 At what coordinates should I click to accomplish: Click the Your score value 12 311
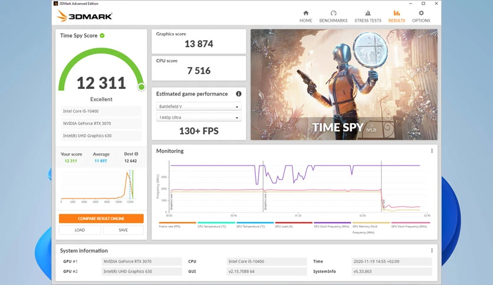[71, 161]
